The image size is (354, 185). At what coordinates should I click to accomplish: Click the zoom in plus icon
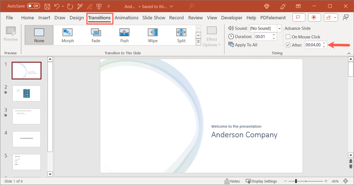pyautogui.click(x=326, y=181)
